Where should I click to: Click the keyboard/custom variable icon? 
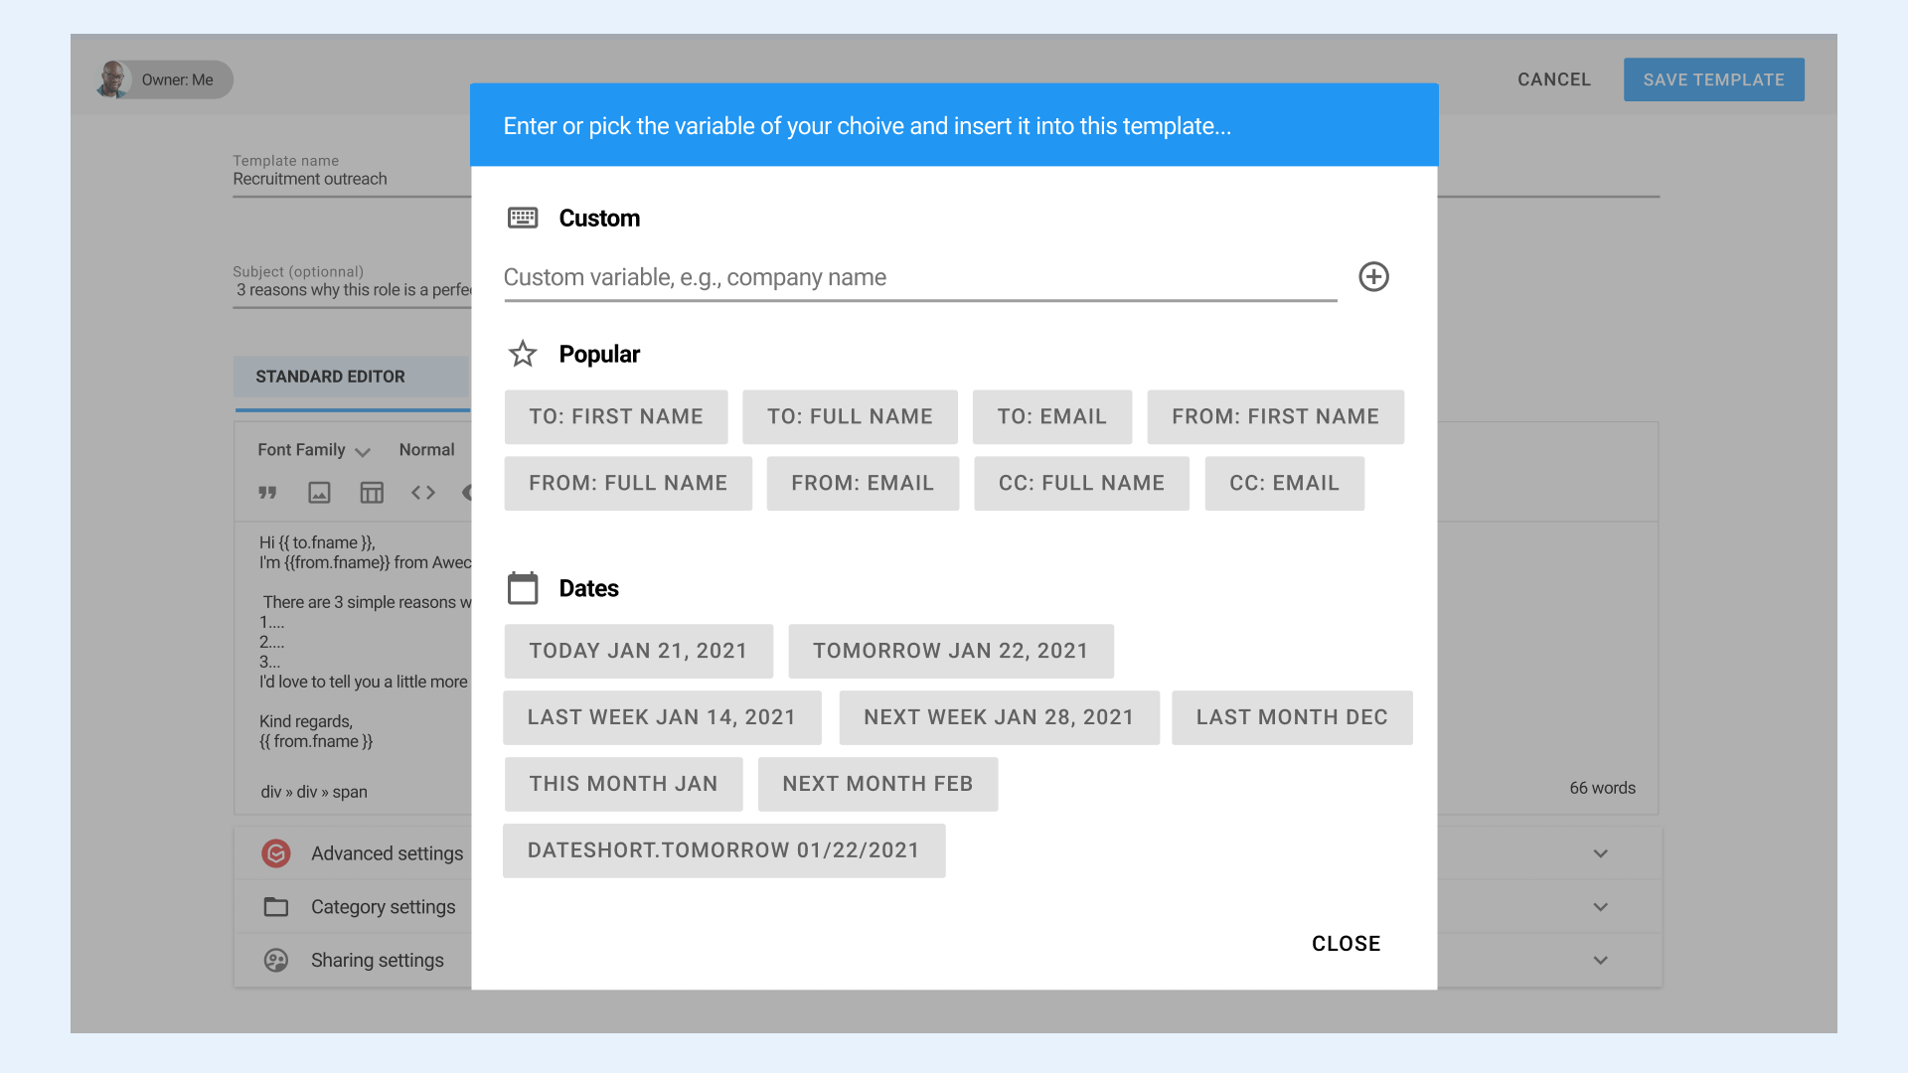[x=522, y=218]
